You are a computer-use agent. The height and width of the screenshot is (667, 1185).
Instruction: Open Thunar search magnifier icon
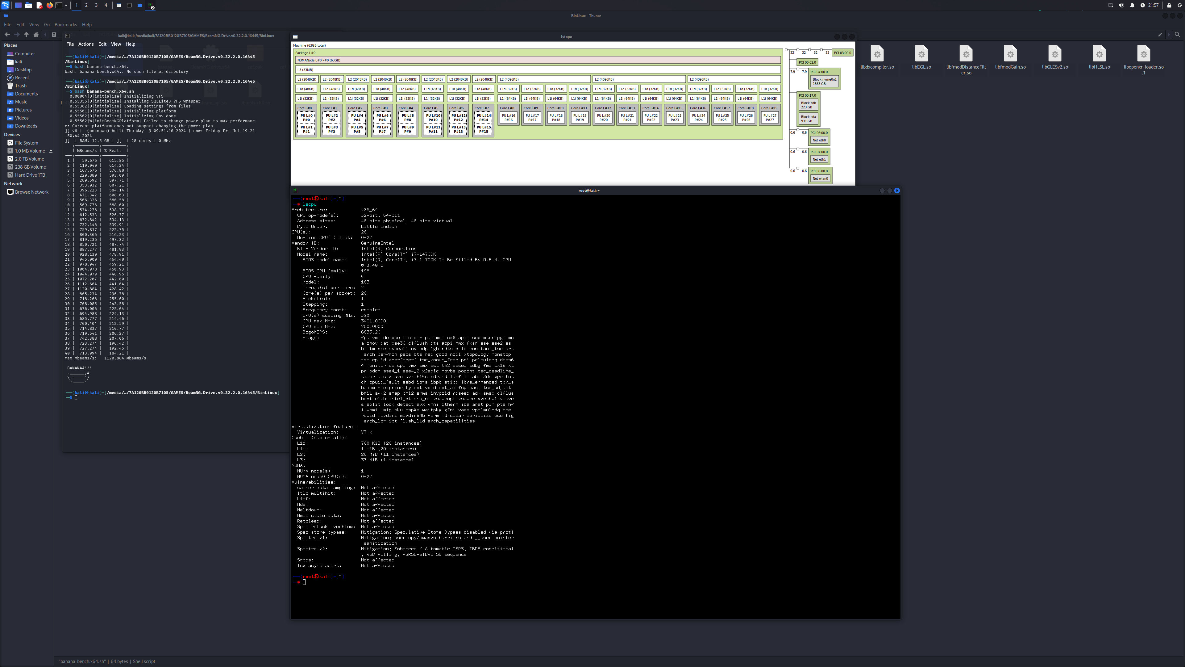click(x=1177, y=35)
